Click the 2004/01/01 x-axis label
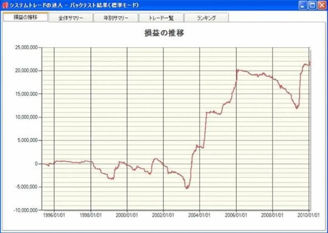Viewport: 328px width, 233px height. click(x=199, y=215)
